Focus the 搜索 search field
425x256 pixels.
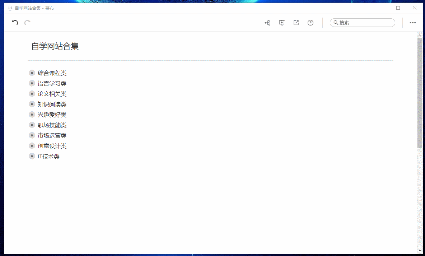click(362, 23)
